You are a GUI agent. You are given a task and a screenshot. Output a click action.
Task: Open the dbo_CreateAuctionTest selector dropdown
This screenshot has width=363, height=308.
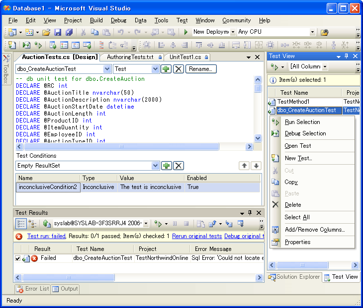pos(107,69)
